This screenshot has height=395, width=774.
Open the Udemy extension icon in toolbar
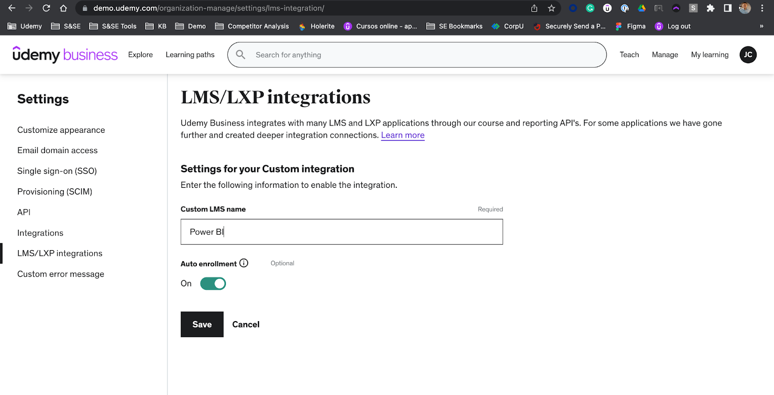click(607, 8)
